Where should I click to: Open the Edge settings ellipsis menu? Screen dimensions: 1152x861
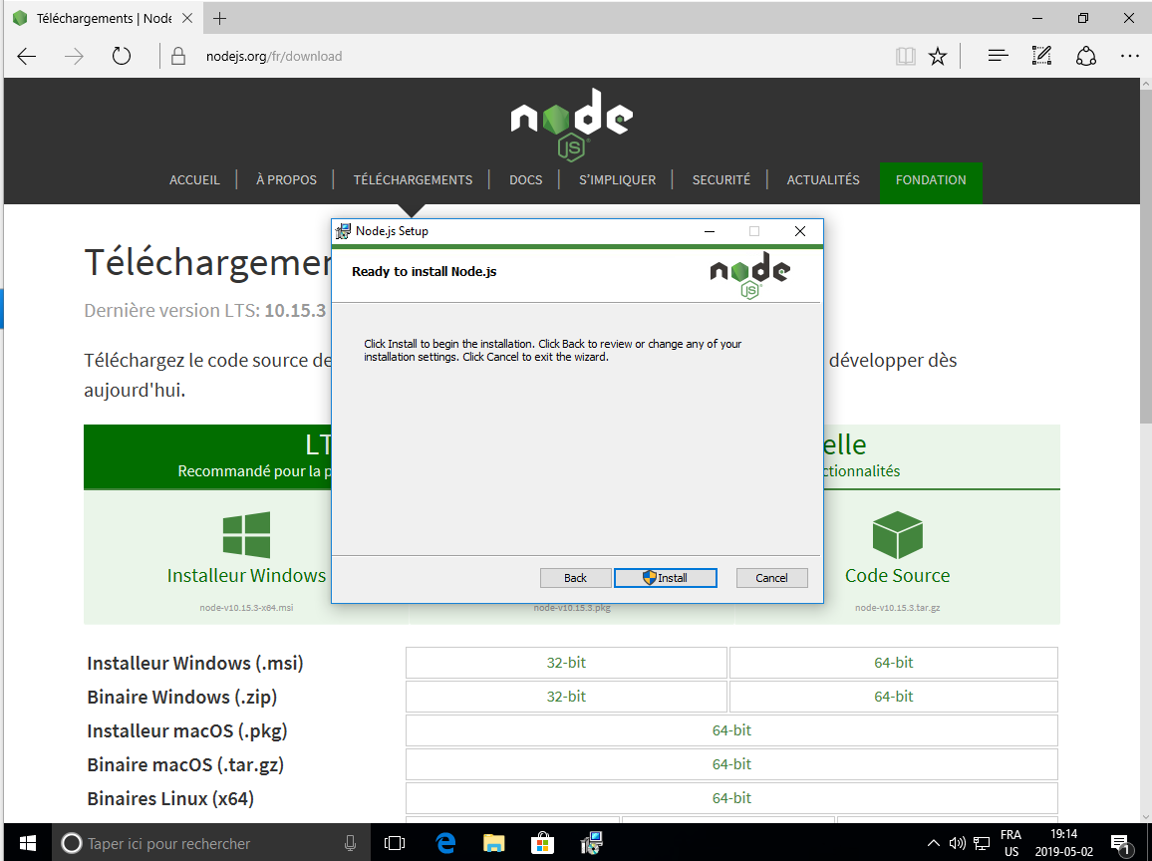(1129, 57)
